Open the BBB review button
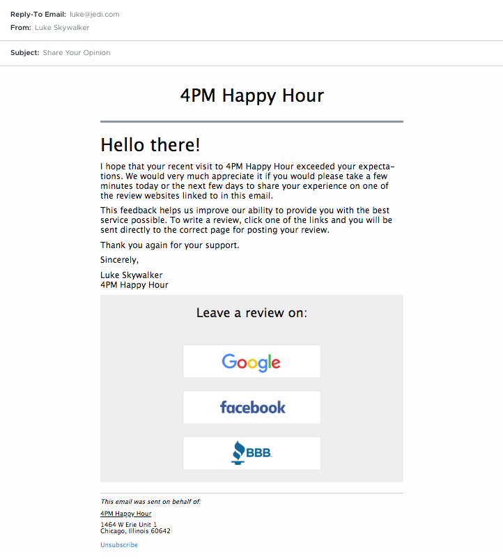The width and height of the screenshot is (503, 559). coord(251,453)
